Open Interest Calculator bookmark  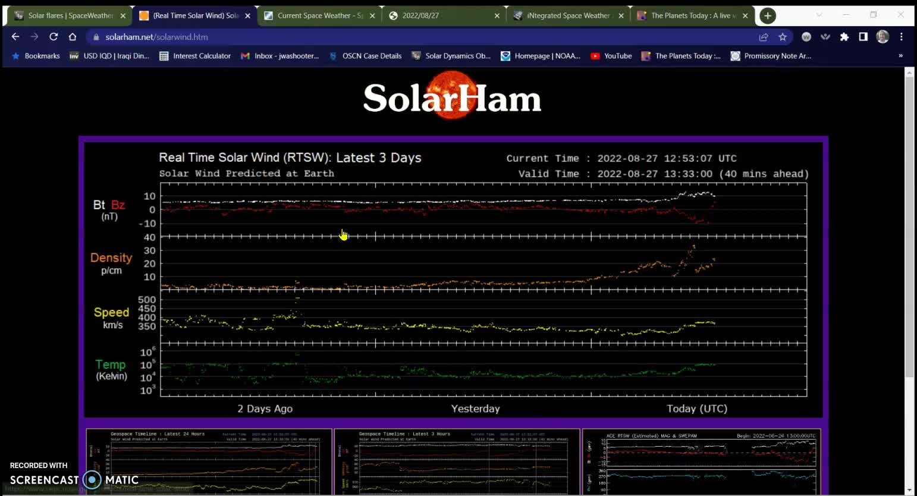point(195,56)
